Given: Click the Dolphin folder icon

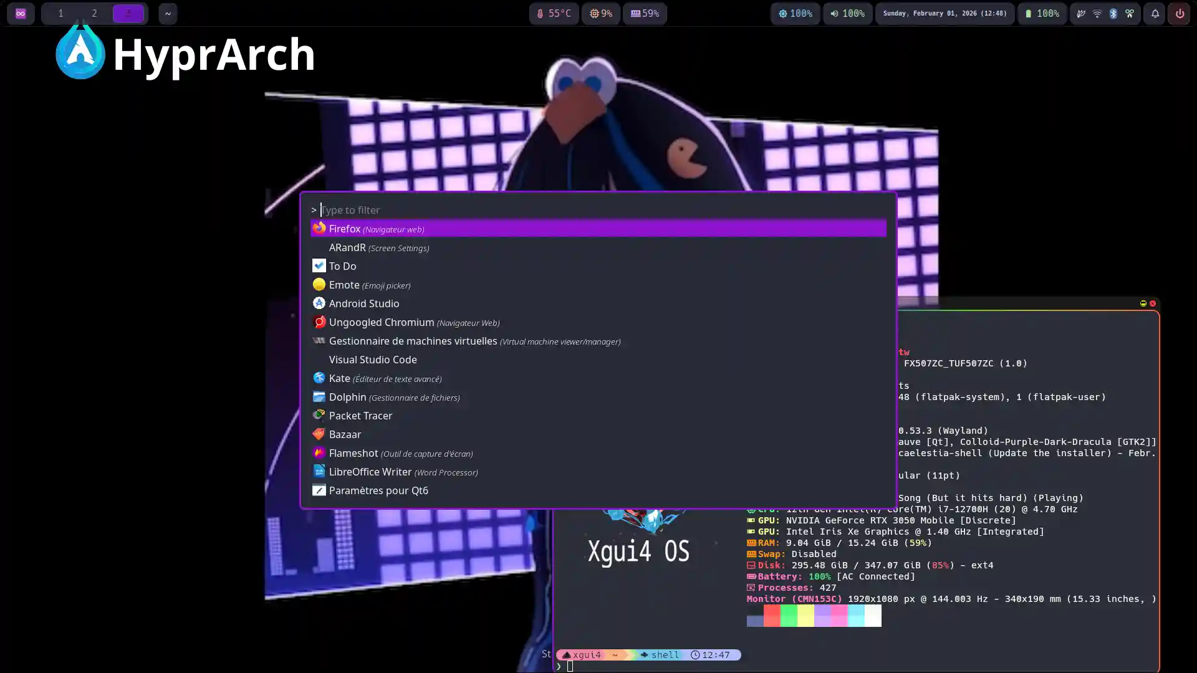Looking at the screenshot, I should tap(319, 396).
